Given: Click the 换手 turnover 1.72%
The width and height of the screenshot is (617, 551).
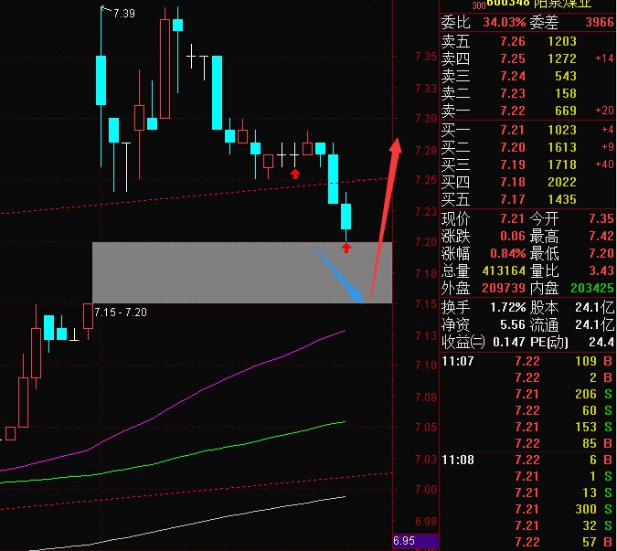Looking at the screenshot, I should click(507, 307).
